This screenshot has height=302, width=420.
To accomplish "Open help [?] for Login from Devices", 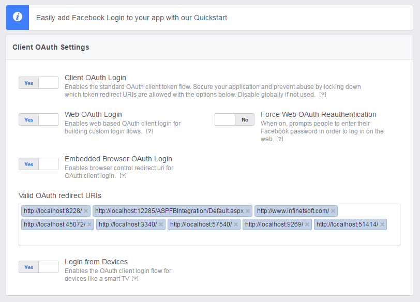I will (135, 279).
